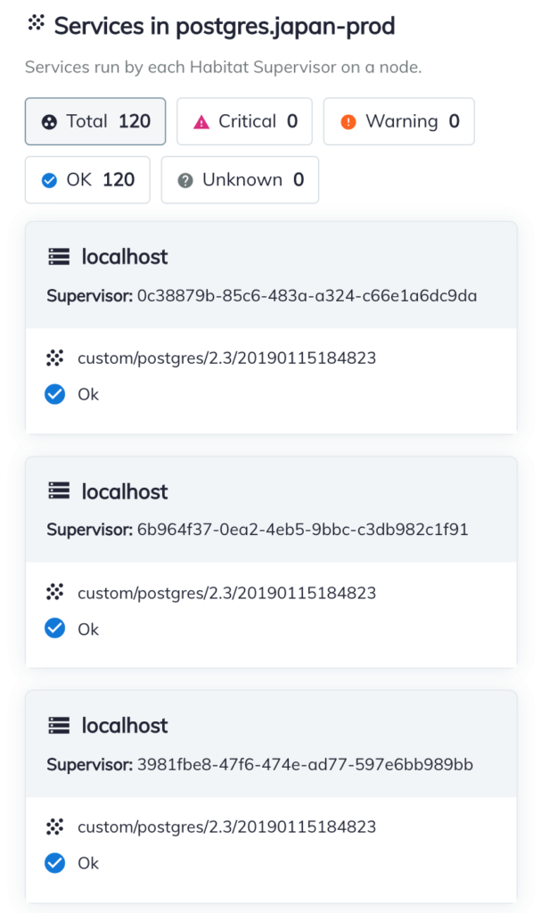Click the gray Unknown question mark icon

pos(185,181)
